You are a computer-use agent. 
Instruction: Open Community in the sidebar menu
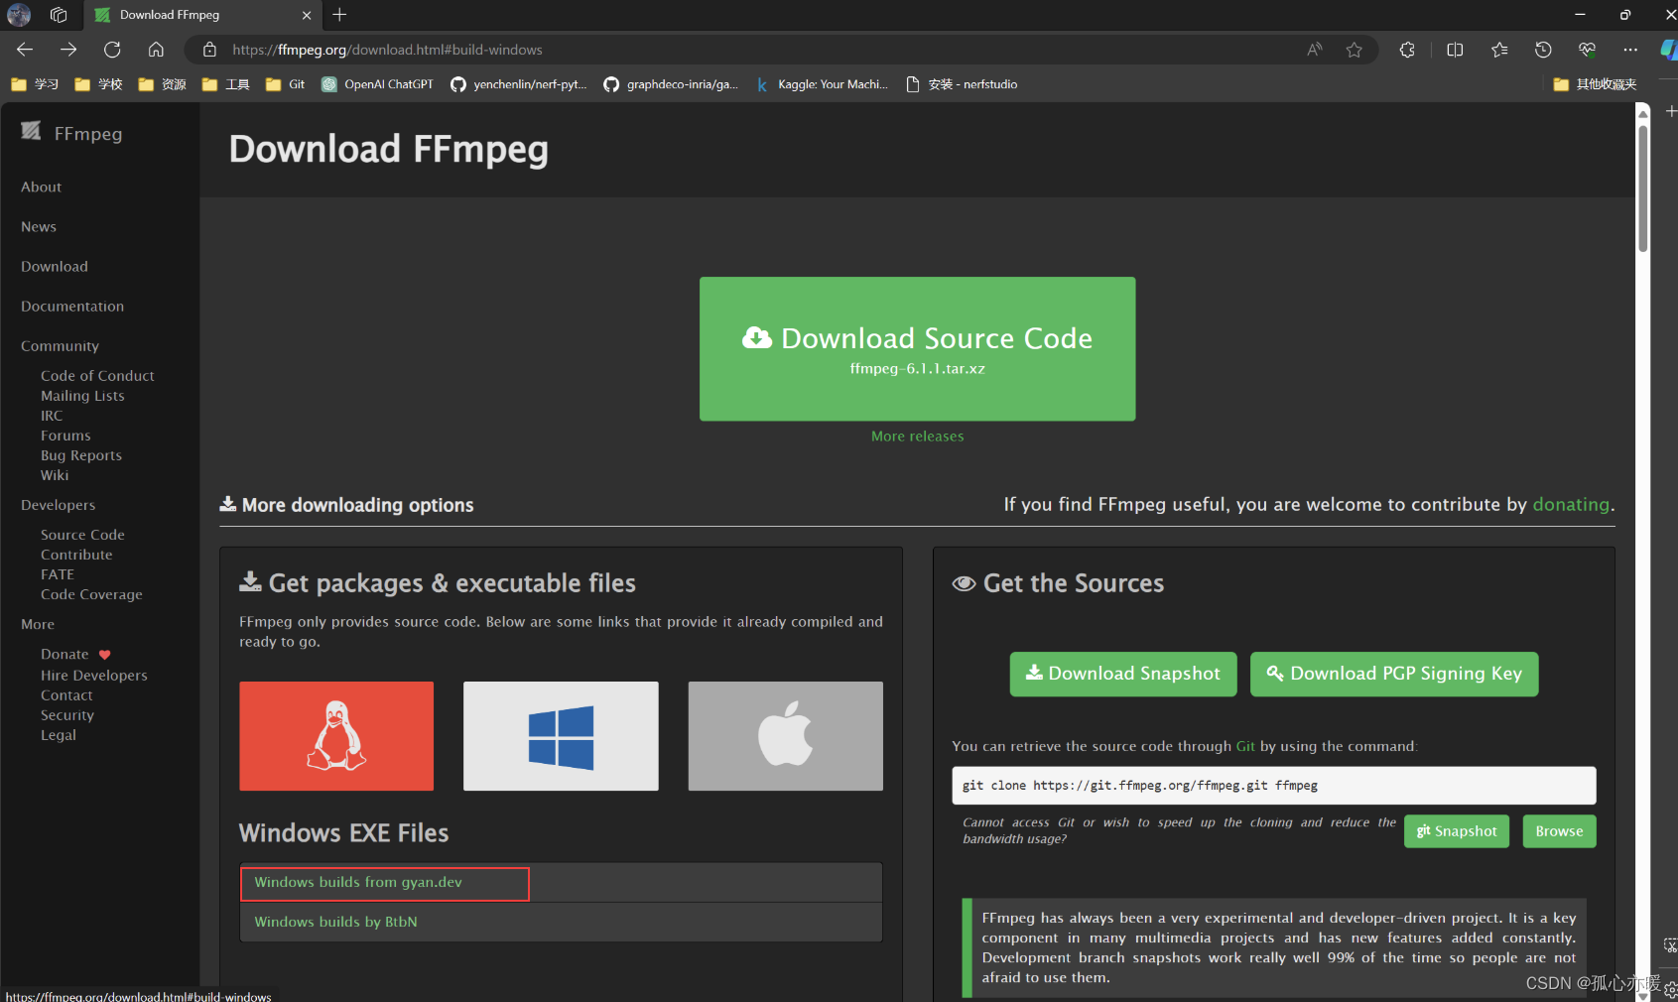pos(60,345)
